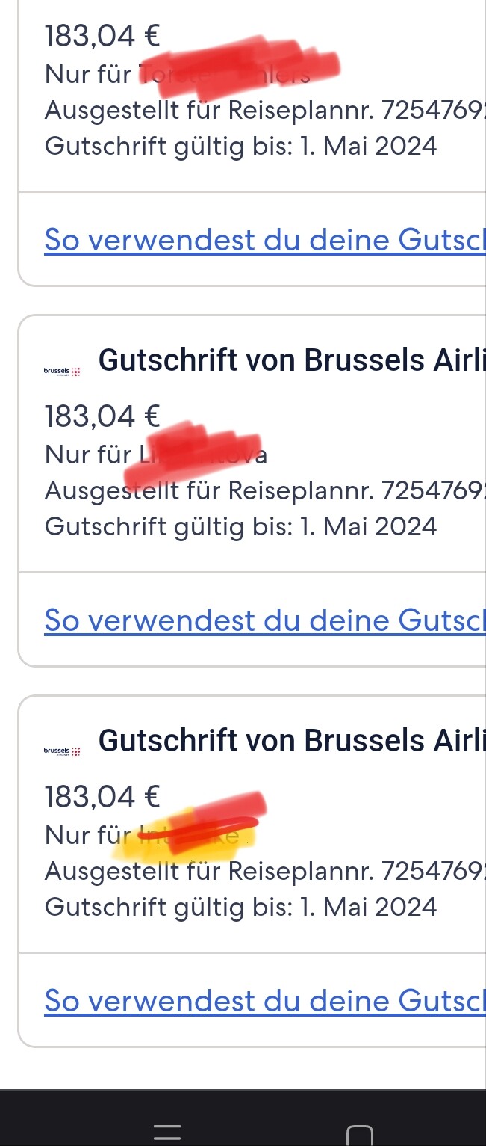Tap 'Gutschrift gültig bis: 1. Mai 2024' in top card
This screenshot has height=1146, width=486.
point(240,146)
